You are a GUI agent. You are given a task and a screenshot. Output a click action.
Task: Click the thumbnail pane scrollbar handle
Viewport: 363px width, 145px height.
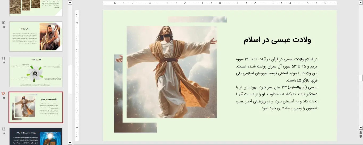tap(70, 79)
